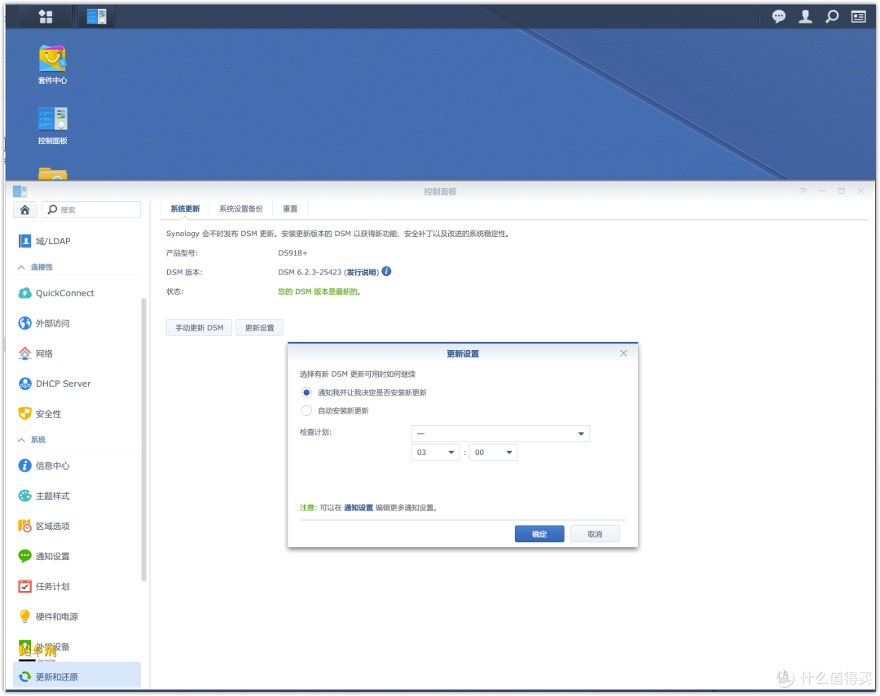Click the 通知设置 link in the note
Screen dimensions: 880x696
[358, 508]
